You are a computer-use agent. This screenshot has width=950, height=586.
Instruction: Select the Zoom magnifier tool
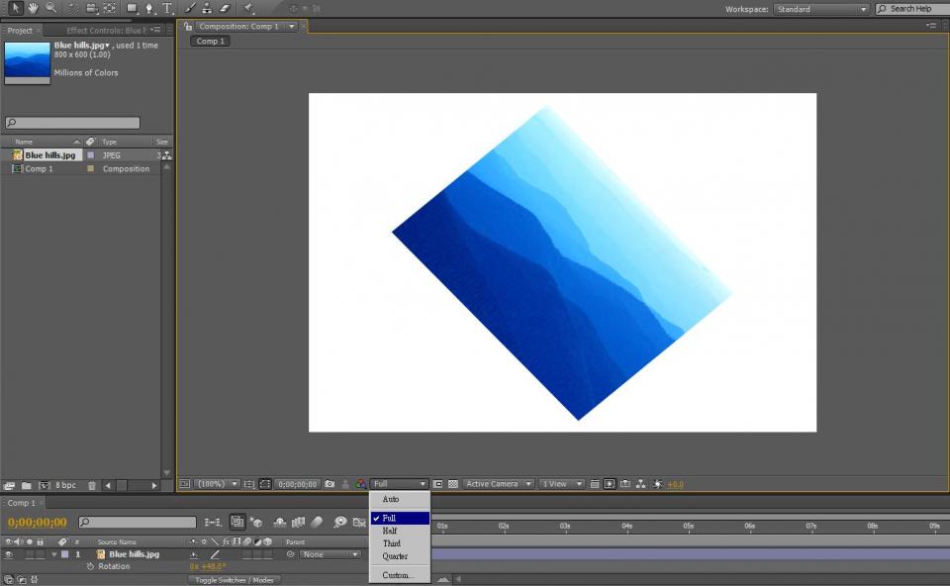click(x=50, y=8)
